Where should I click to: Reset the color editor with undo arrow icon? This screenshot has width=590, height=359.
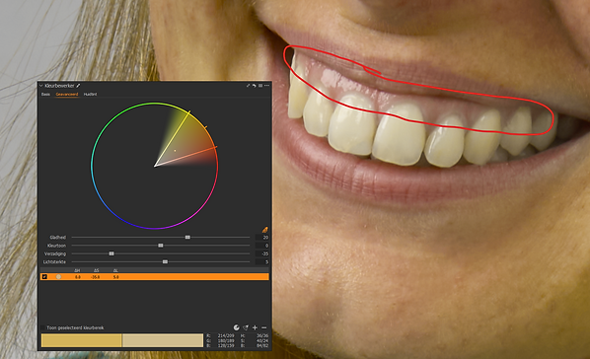[254, 86]
